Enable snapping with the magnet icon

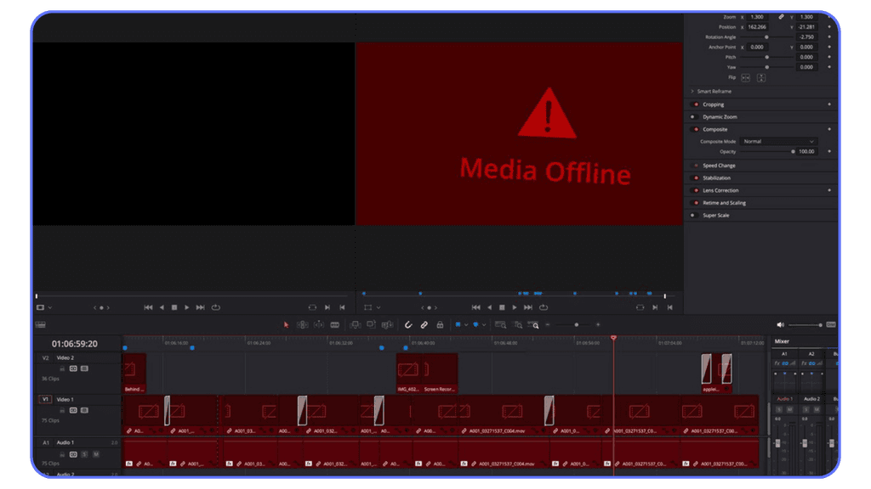[408, 324]
